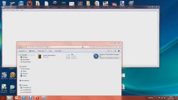
Task: Click the Explorer help icon
Action: (x=119, y=51)
